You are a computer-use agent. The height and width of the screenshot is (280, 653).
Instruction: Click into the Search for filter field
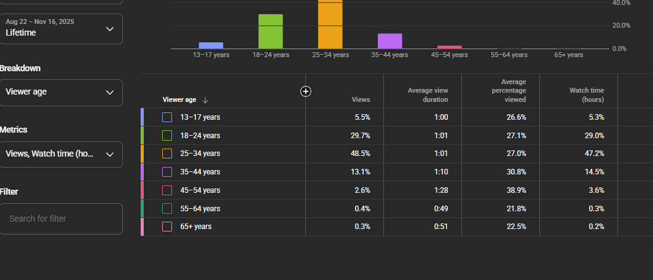point(61,219)
